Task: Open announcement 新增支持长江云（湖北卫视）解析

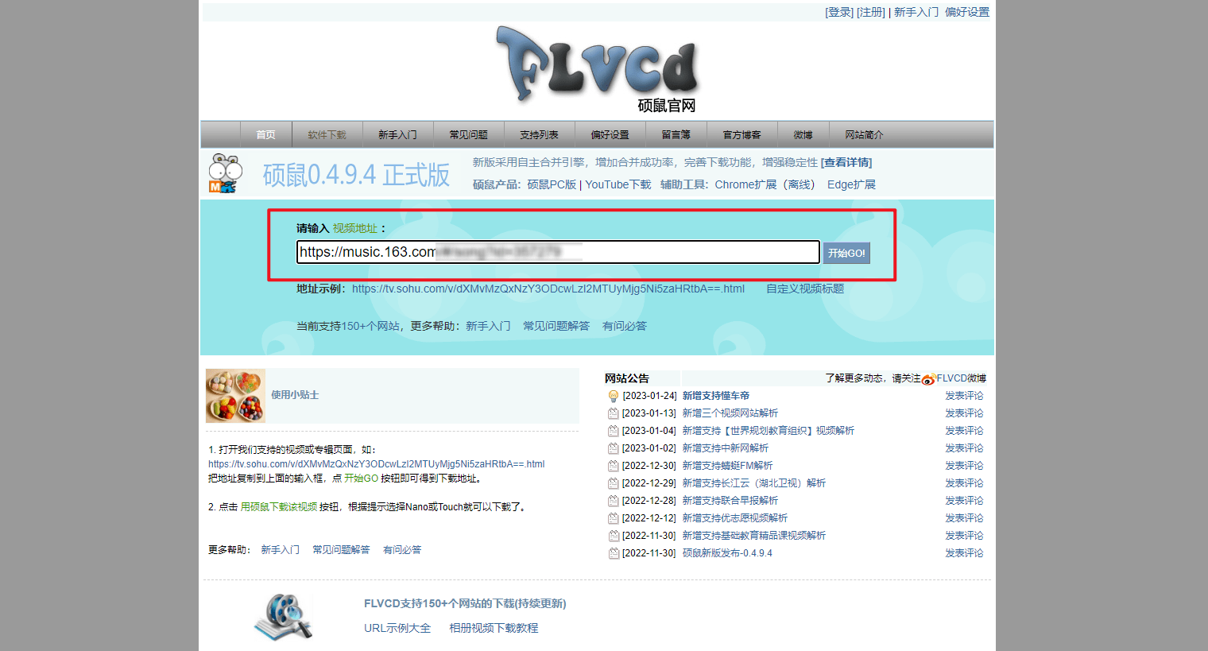Action: (754, 483)
